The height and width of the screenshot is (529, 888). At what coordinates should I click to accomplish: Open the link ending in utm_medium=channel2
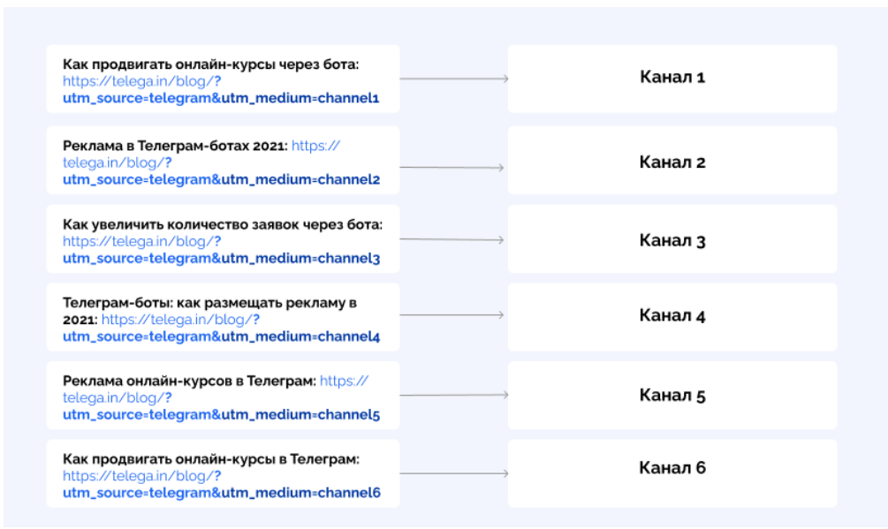tap(220, 179)
